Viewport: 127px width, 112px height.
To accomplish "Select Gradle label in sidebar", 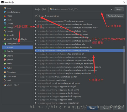I will [10, 51].
